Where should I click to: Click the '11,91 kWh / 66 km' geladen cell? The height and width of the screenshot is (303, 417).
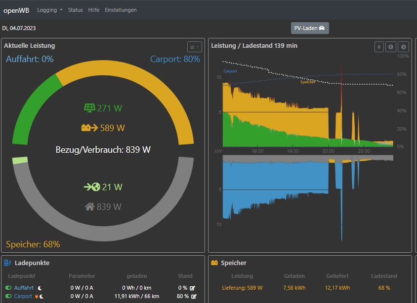137,296
